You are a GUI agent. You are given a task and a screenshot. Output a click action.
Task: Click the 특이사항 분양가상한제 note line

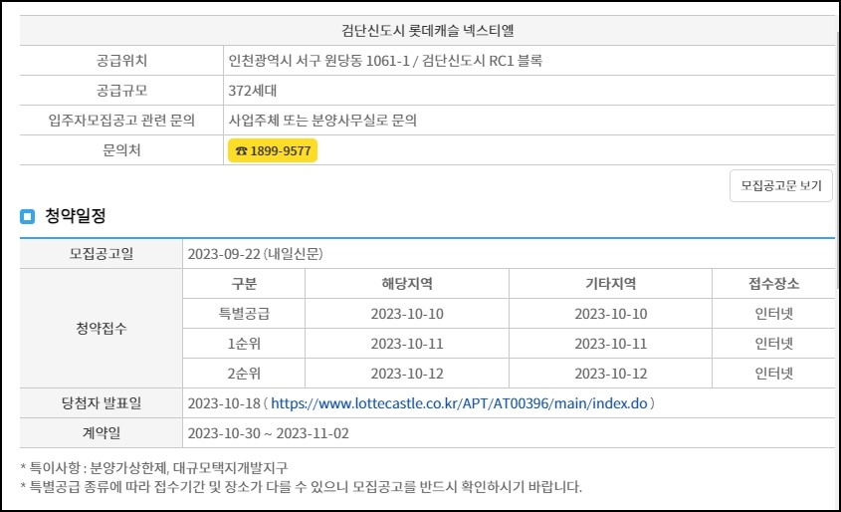point(154,467)
